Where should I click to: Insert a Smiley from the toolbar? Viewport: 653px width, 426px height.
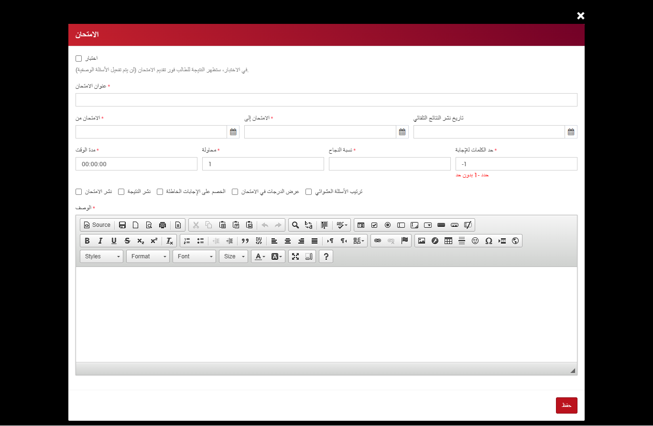[475, 241]
